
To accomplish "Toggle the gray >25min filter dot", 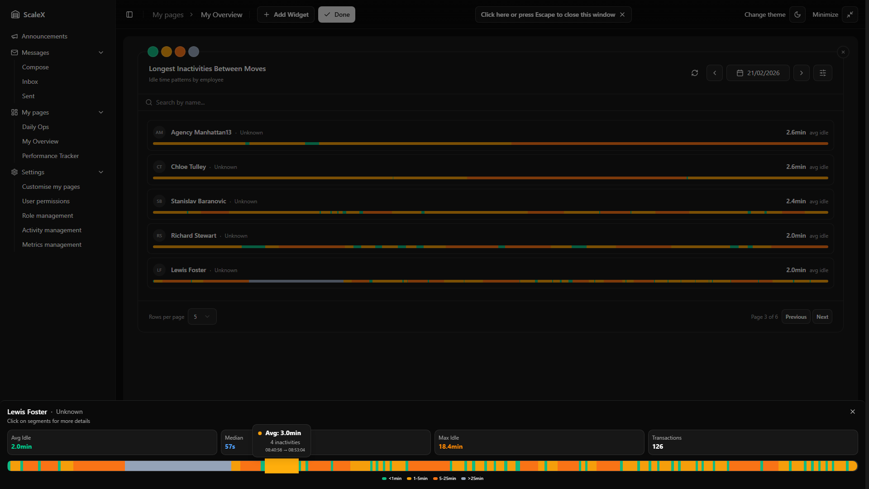I will [x=194, y=52].
